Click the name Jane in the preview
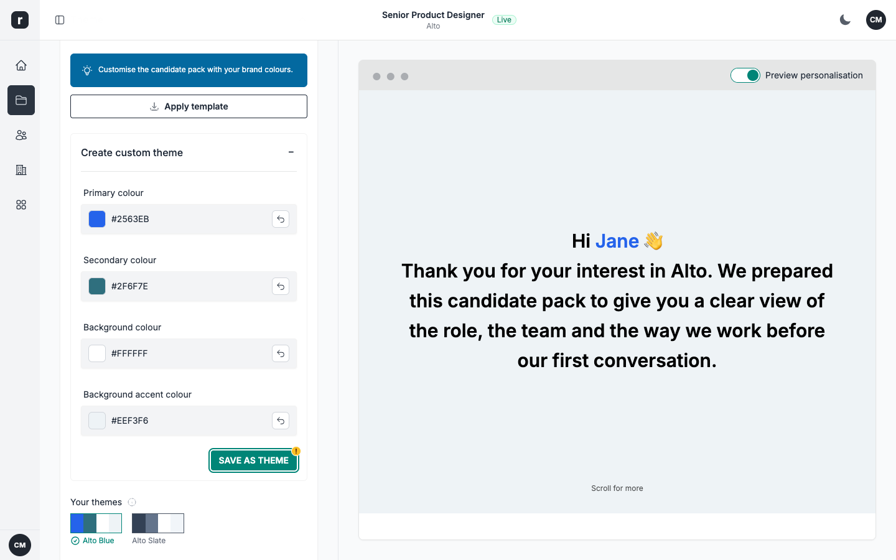This screenshot has height=560, width=896. click(x=617, y=241)
